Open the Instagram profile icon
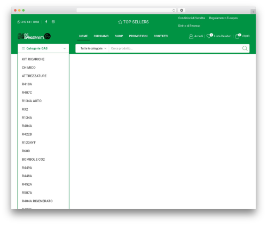 point(53,22)
